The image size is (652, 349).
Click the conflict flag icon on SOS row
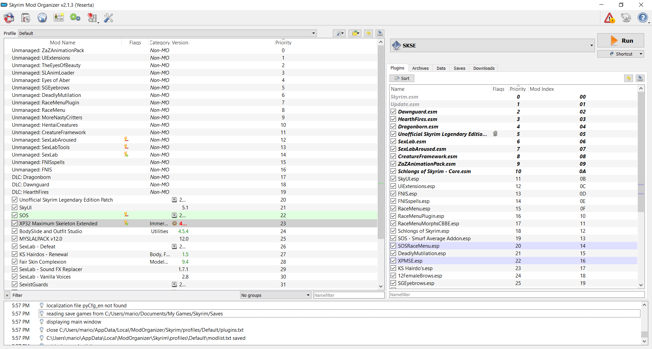pos(126,214)
